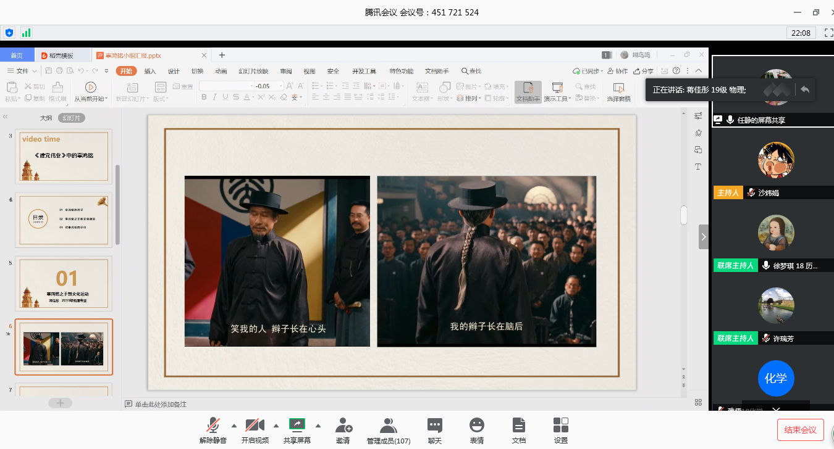Expand audio options arrow beside 解除静音
This screenshot has width=834, height=449.
[234, 425]
